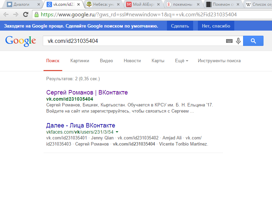This screenshot has width=272, height=204.
Task: Click Нет, спасибо in the banner
Action: click(216, 26)
